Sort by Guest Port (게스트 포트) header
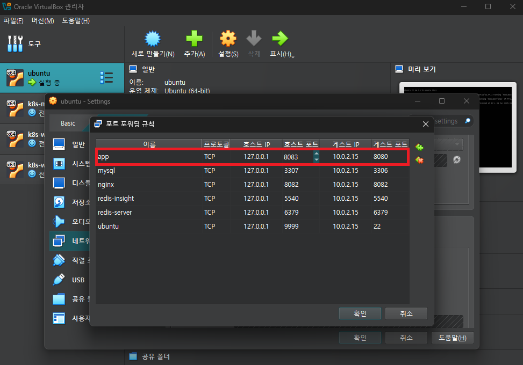 coord(390,144)
